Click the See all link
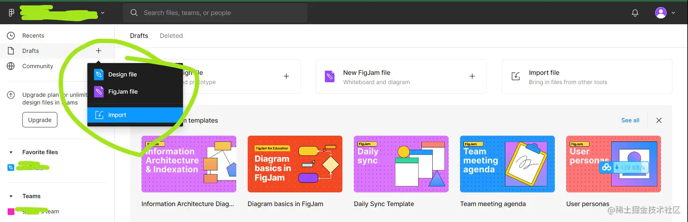 point(630,121)
